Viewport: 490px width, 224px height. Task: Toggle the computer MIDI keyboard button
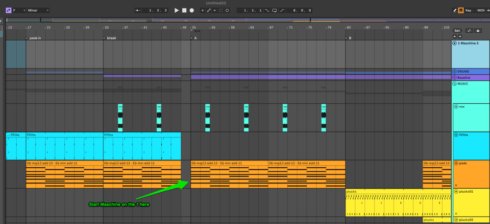coord(461,10)
